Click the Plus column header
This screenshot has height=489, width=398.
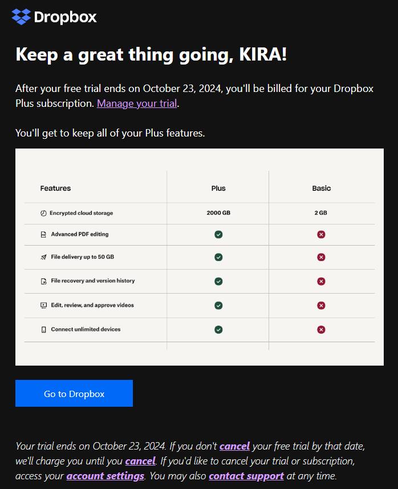218,188
